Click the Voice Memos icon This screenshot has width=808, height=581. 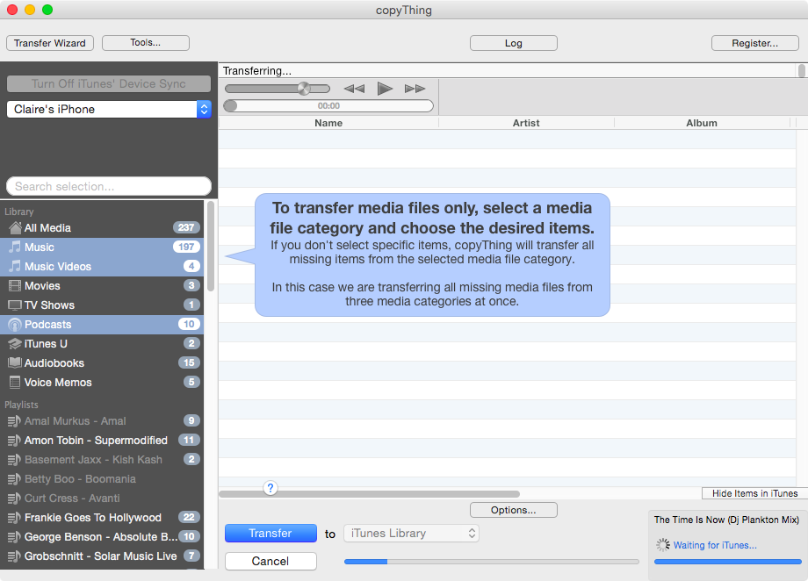pyautogui.click(x=15, y=382)
